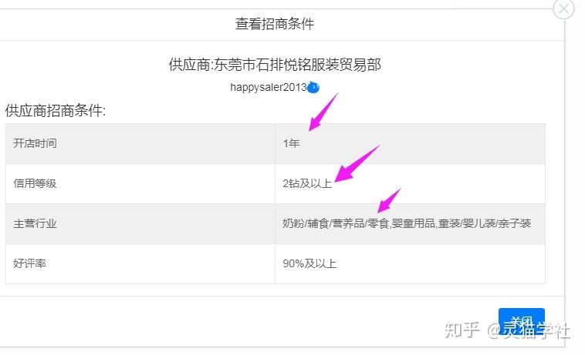
Task: Close the dialog with the round X icon
Action: [x=564, y=8]
